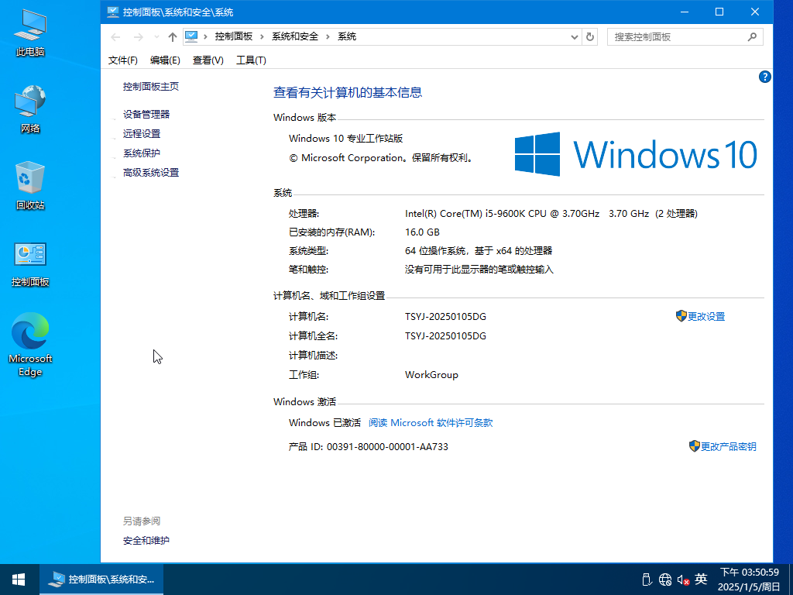The height and width of the screenshot is (595, 793).
Task: Open 远程设置 link
Action: [x=142, y=133]
